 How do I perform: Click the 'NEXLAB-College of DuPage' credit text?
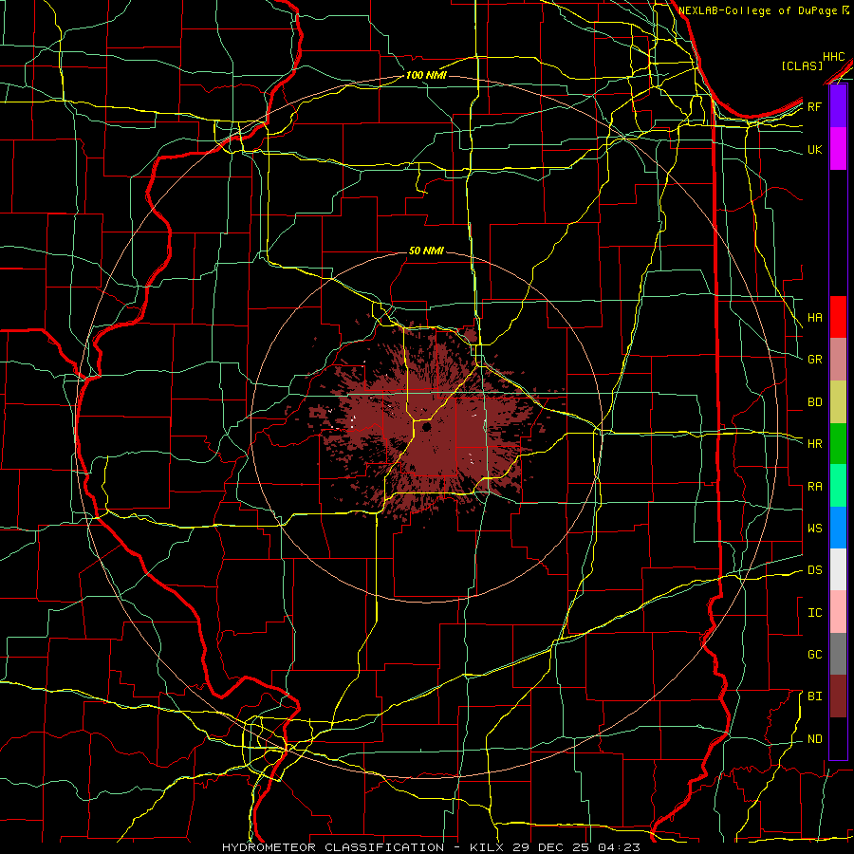pyautogui.click(x=759, y=10)
